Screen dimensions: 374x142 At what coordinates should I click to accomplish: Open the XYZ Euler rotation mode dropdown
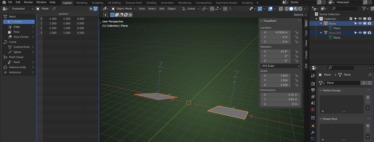click(x=280, y=66)
